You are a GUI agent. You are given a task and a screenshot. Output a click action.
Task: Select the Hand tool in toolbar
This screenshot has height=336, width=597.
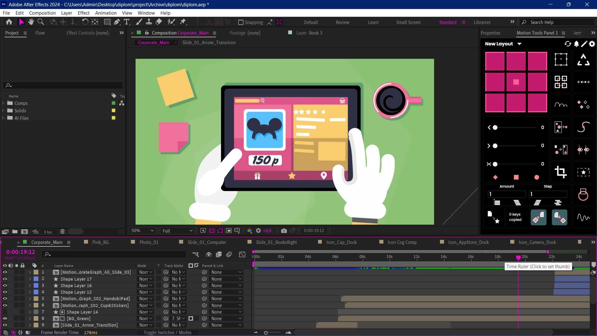click(31, 22)
